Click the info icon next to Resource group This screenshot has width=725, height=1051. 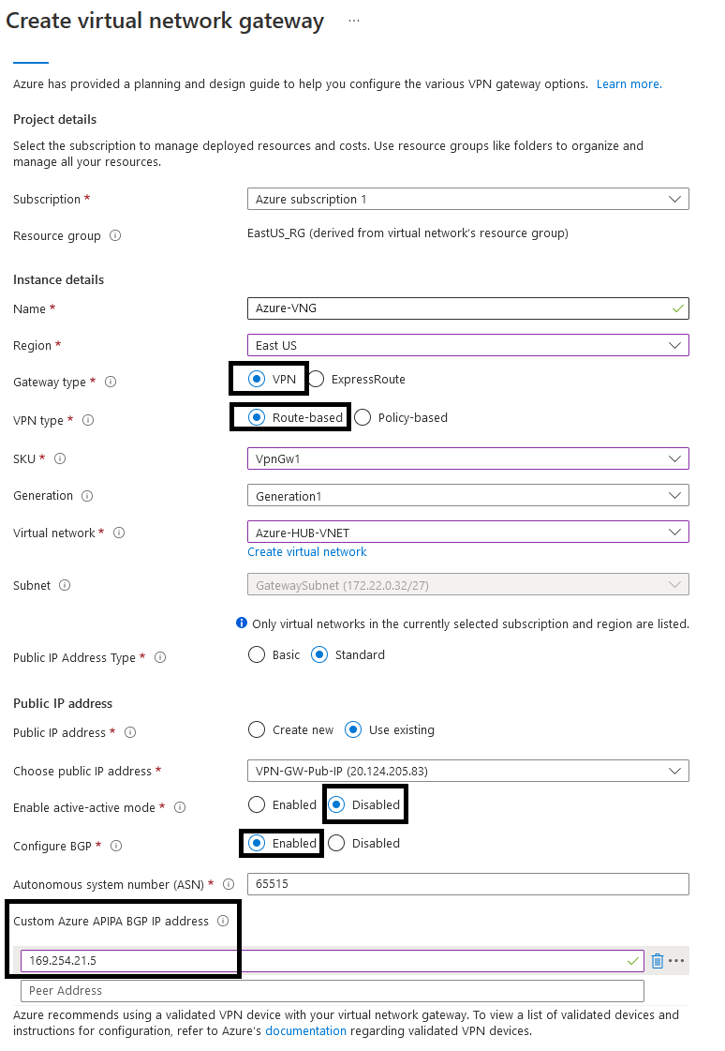click(x=115, y=236)
